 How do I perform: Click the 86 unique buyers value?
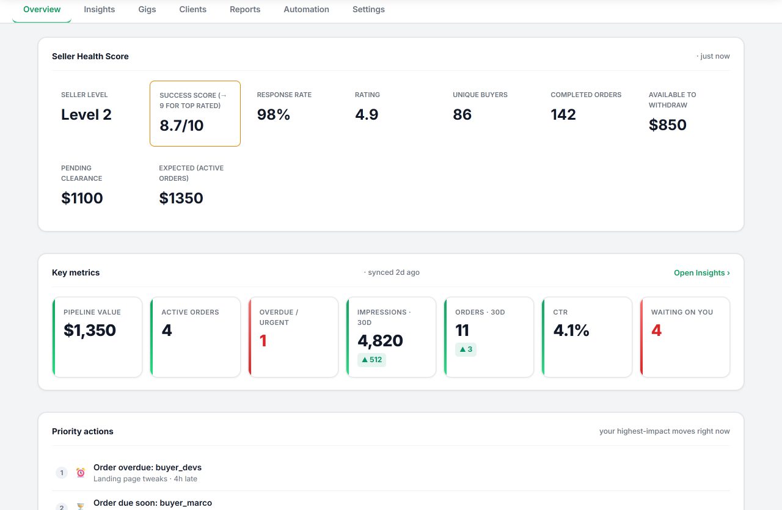coord(462,115)
